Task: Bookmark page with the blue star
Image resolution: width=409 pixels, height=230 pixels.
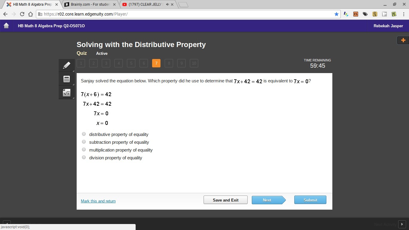Action: click(337, 14)
